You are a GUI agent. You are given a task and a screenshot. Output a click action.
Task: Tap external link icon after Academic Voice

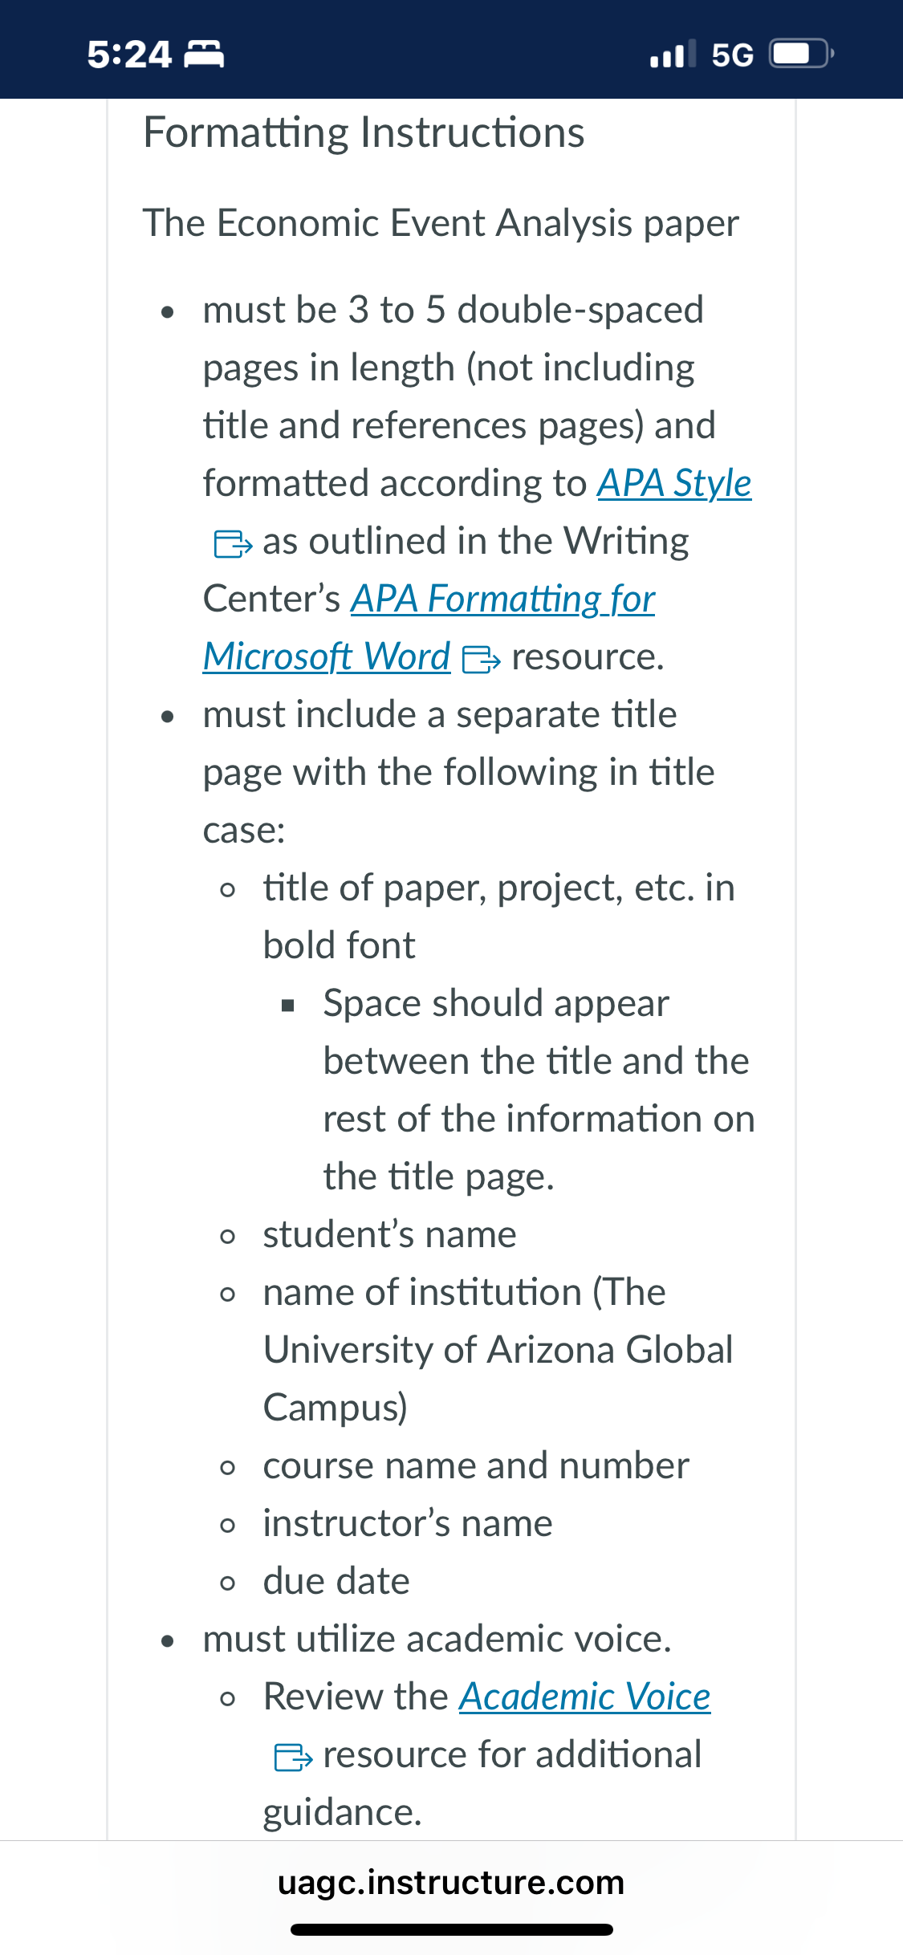pos(294,1757)
